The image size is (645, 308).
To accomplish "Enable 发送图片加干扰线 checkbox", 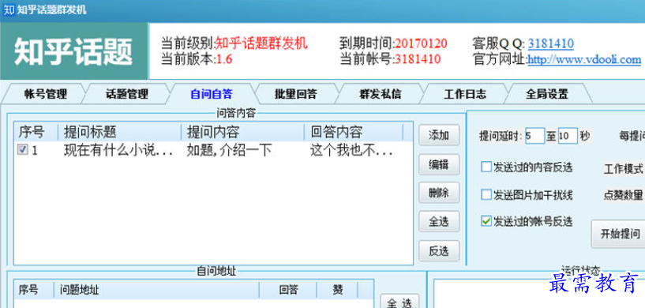I will click(x=486, y=194).
